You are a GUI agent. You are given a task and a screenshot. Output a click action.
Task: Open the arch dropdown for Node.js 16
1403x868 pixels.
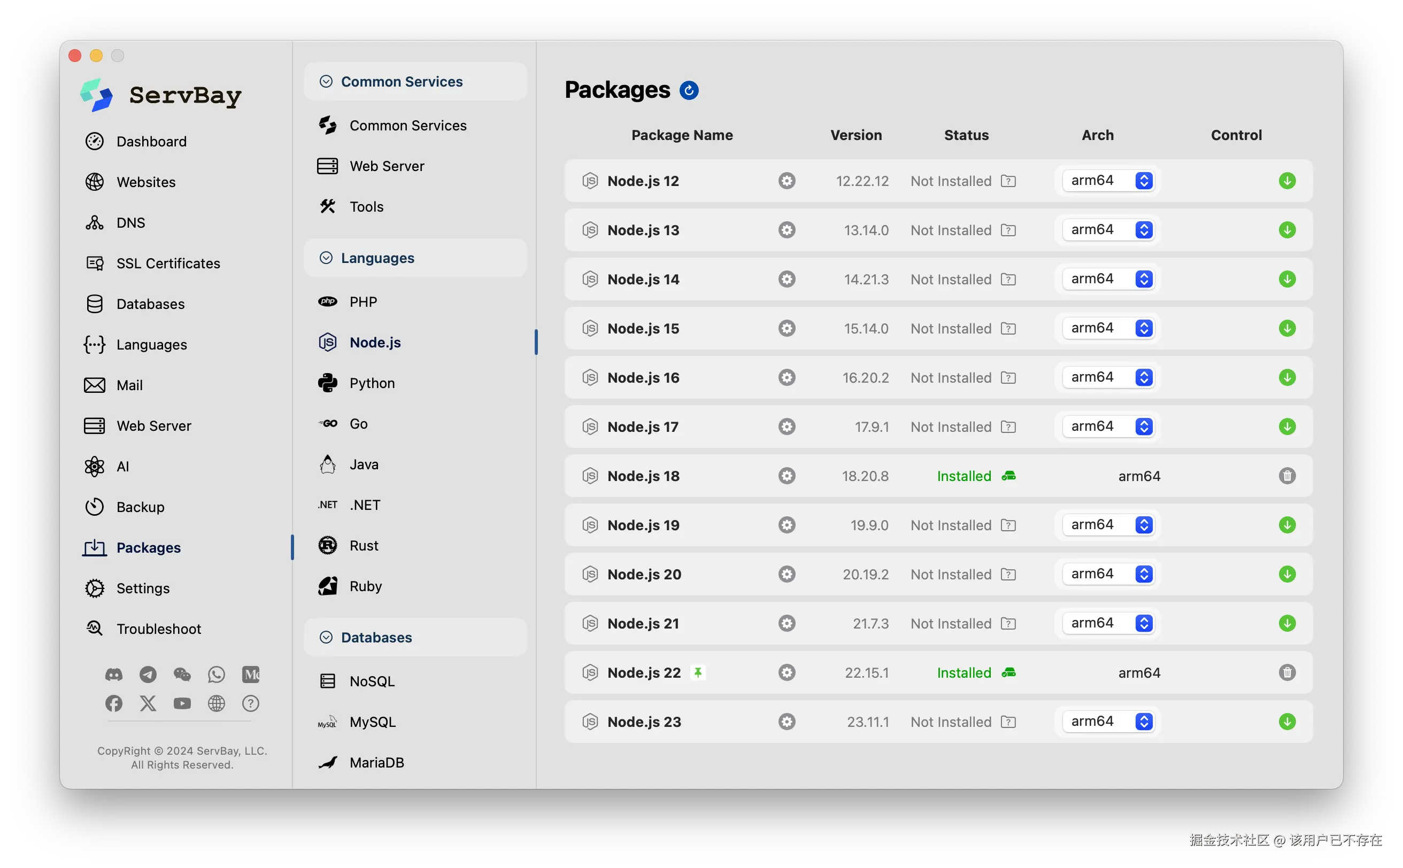point(1109,377)
